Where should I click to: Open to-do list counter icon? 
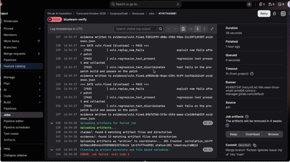point(281,4)
